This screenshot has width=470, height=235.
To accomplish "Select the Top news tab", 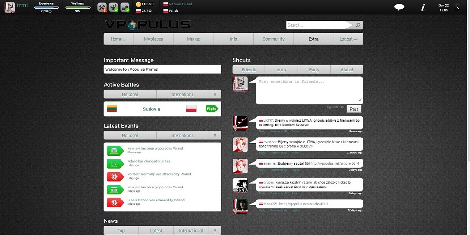I will [121, 230].
